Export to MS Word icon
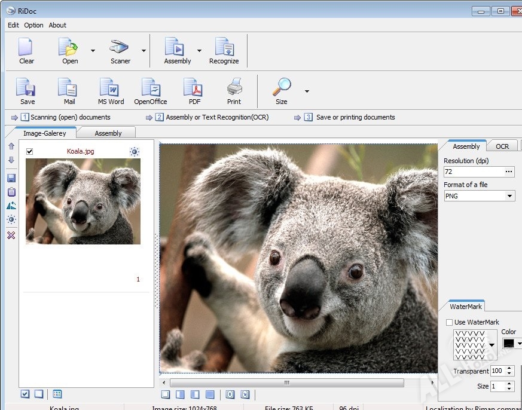The height and width of the screenshot is (410, 522). pyautogui.click(x=111, y=91)
